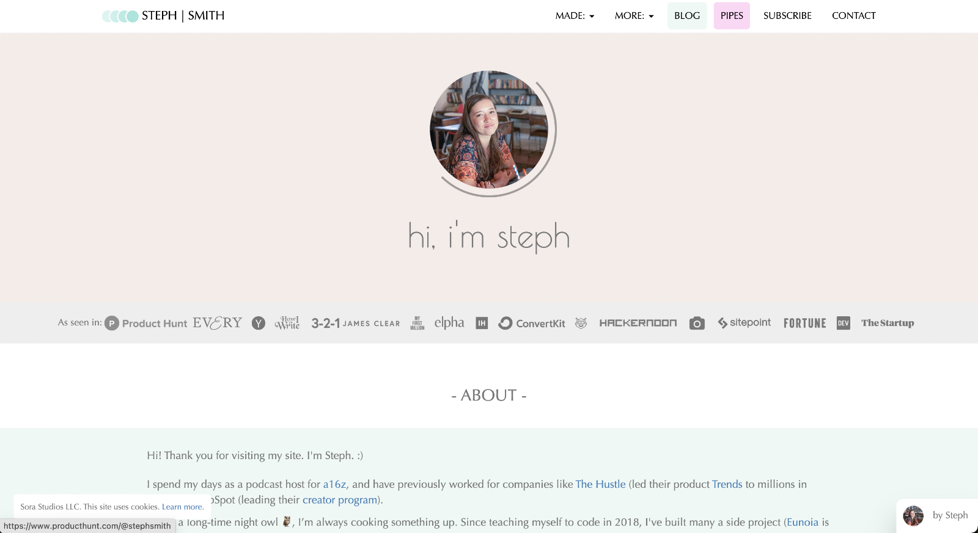This screenshot has width=978, height=533.
Task: Go to the PIPES page
Action: (732, 16)
